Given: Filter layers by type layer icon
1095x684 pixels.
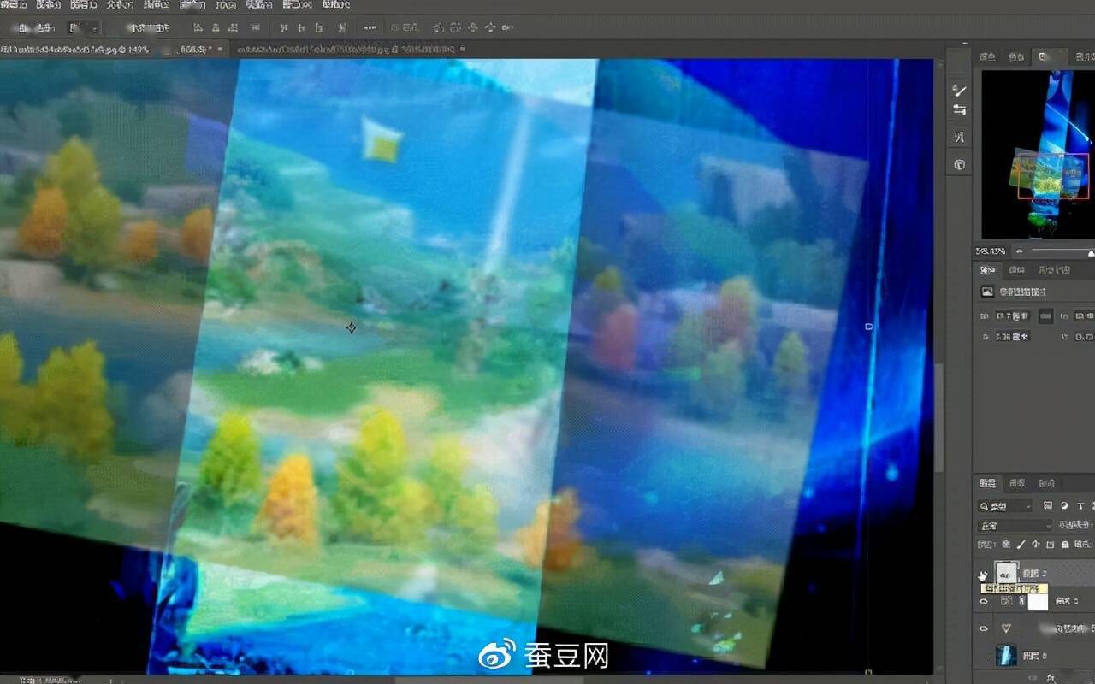Looking at the screenshot, I should click(1080, 506).
